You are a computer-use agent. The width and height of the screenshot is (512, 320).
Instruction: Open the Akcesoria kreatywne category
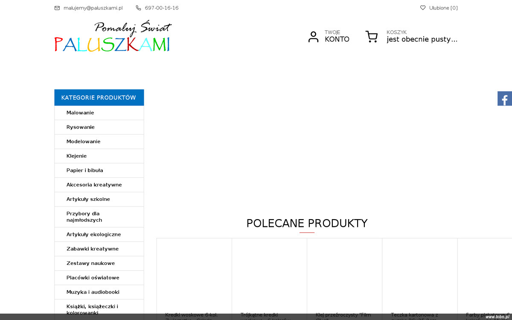tap(99, 185)
